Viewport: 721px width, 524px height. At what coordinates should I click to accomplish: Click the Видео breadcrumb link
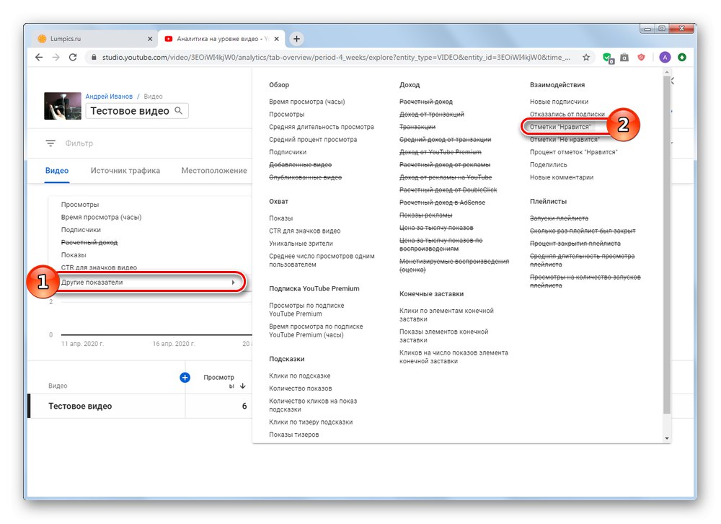coord(153,97)
